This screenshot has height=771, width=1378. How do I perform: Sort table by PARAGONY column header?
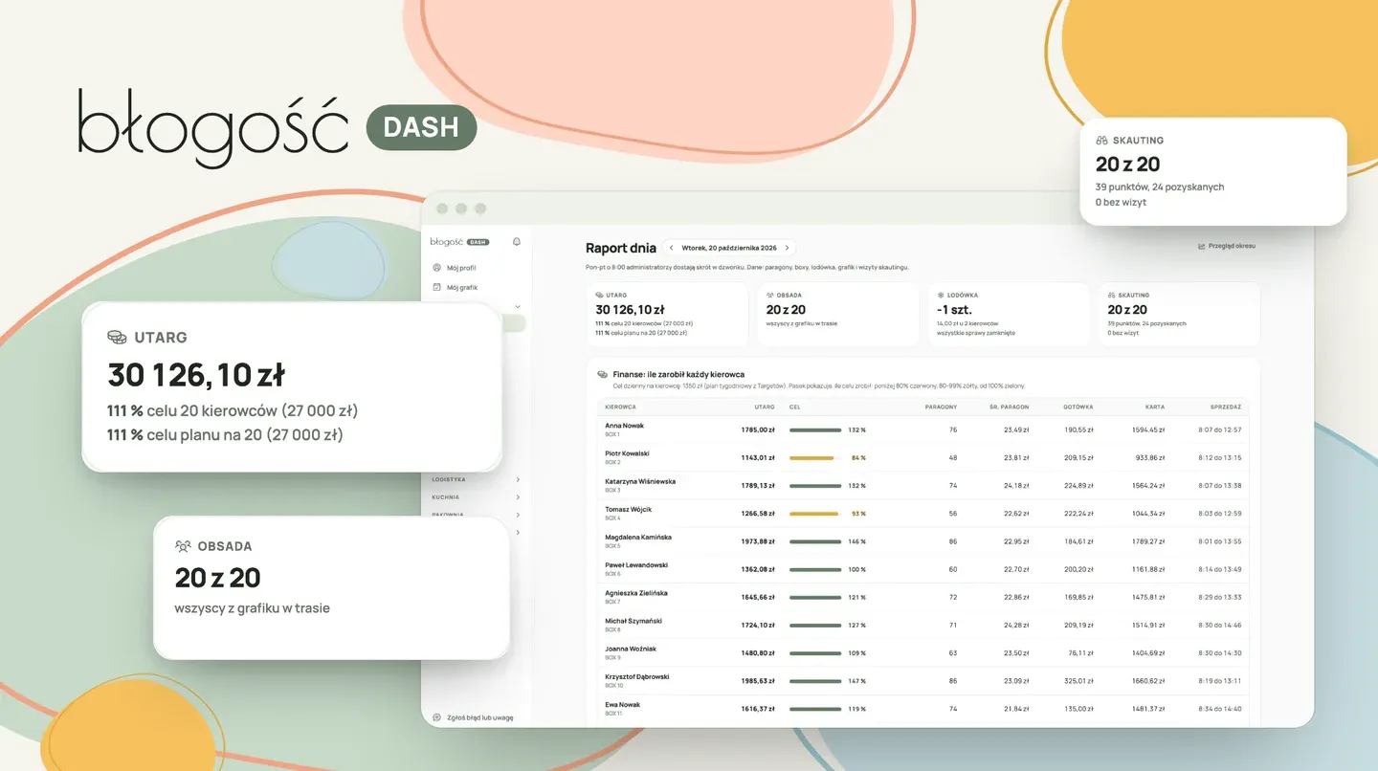(941, 407)
